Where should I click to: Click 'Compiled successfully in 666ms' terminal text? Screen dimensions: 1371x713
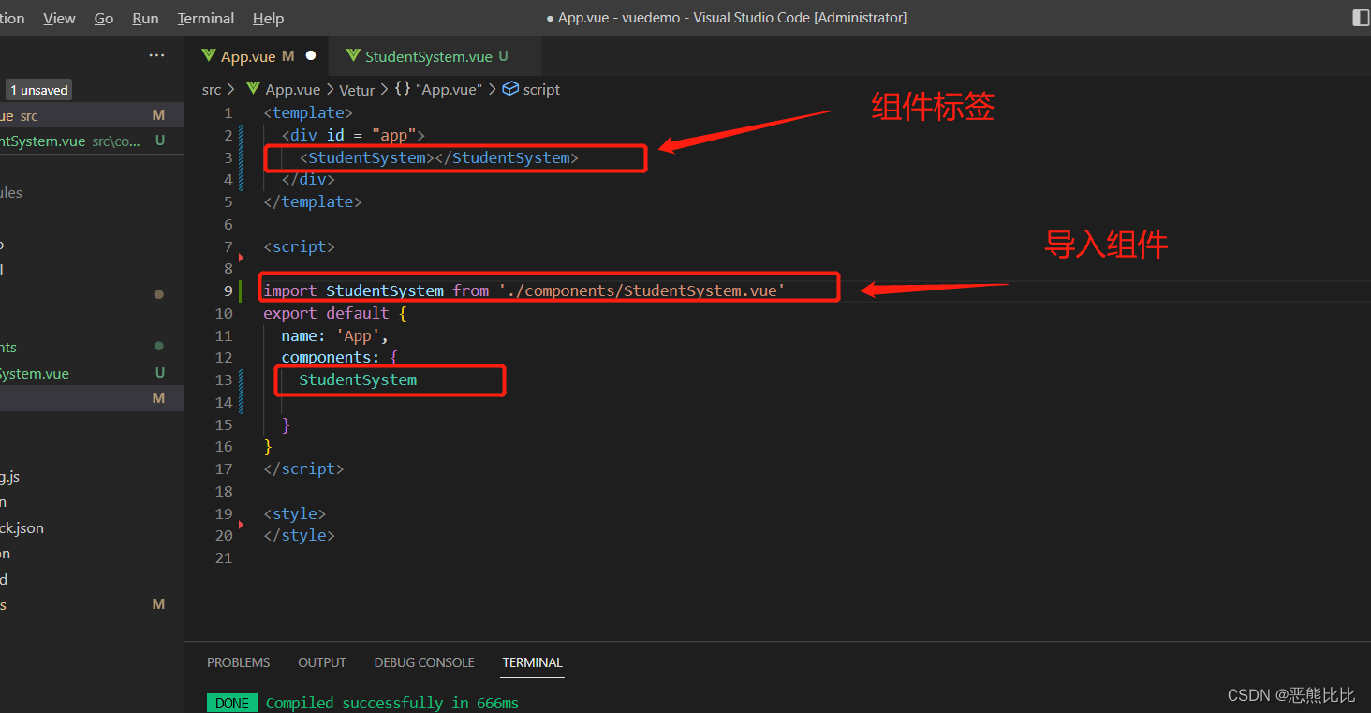[392, 703]
